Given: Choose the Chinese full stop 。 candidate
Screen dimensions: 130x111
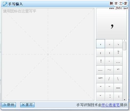Looking at the screenshot, I should tap(109, 44).
